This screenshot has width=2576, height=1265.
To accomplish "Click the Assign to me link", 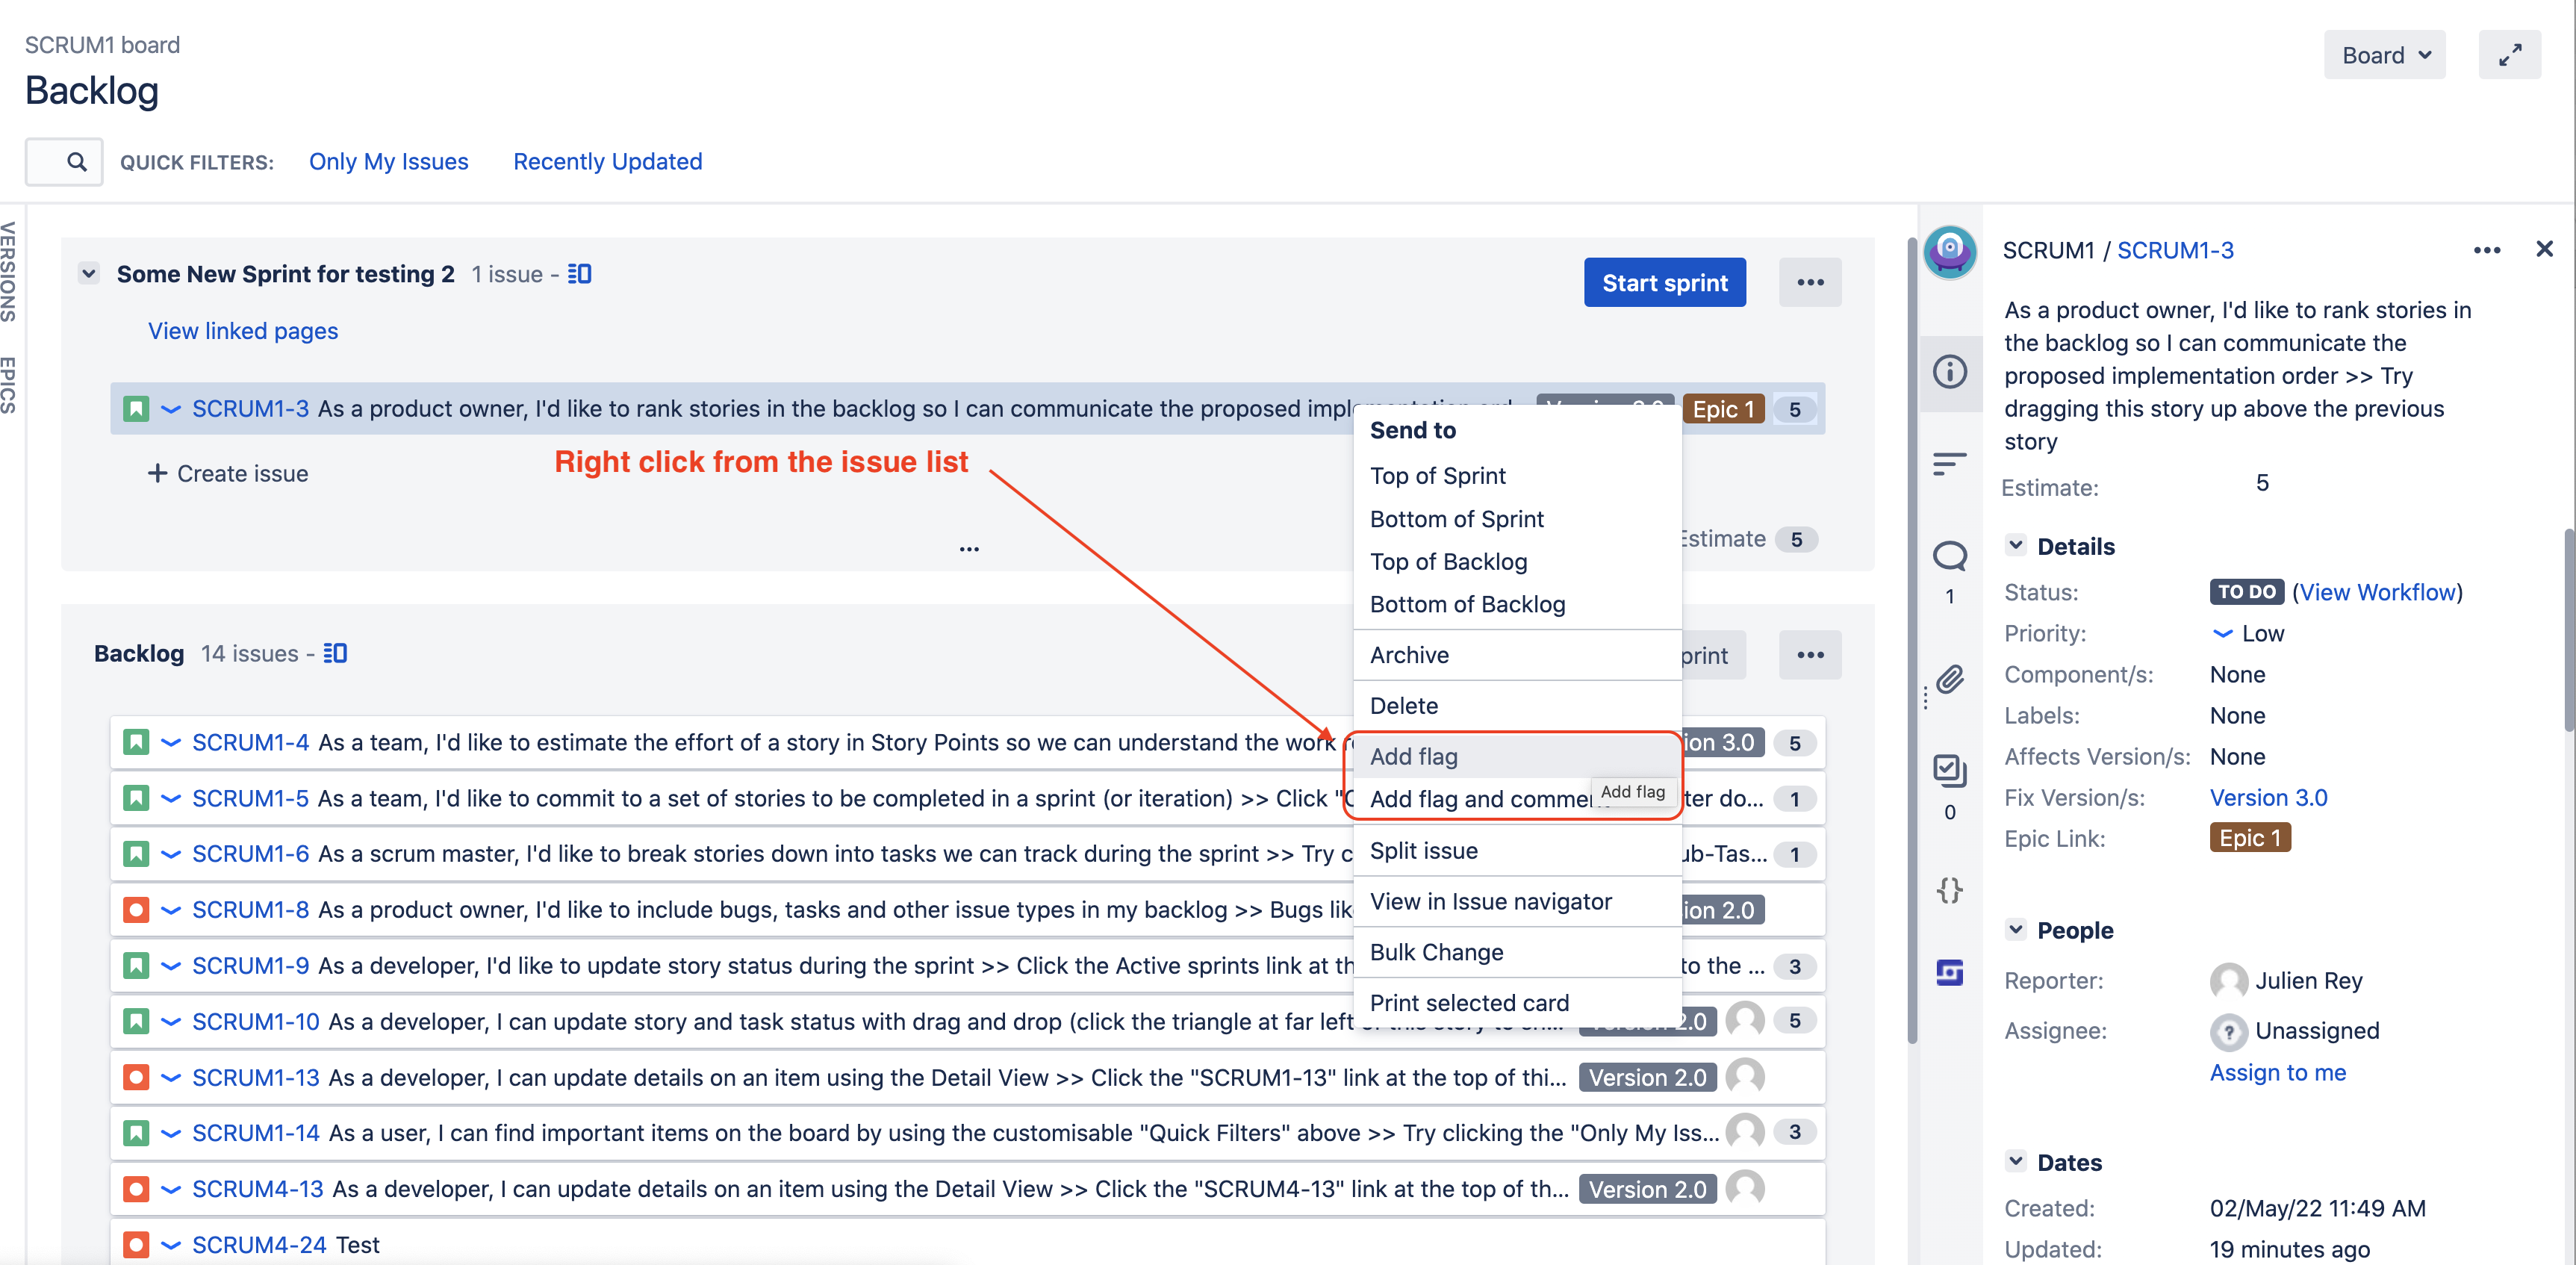I will pos(2277,1072).
